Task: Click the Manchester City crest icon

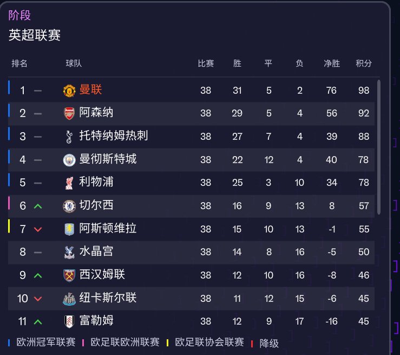Action: [x=69, y=160]
